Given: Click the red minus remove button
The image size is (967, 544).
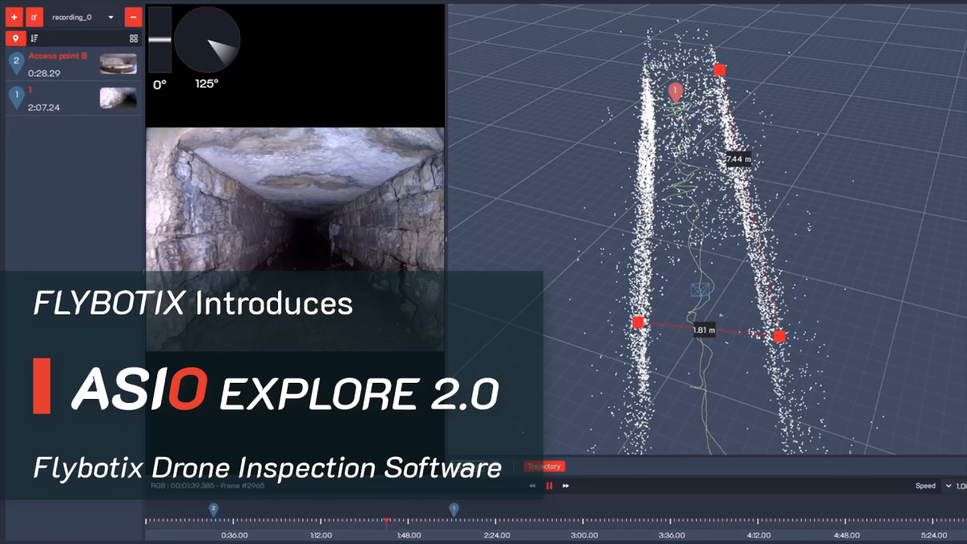Looking at the screenshot, I should [x=134, y=17].
